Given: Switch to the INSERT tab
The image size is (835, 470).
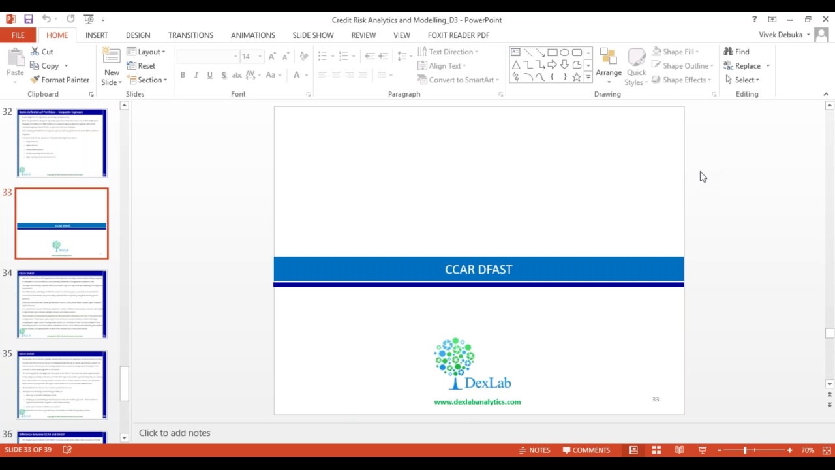Looking at the screenshot, I should click(97, 35).
